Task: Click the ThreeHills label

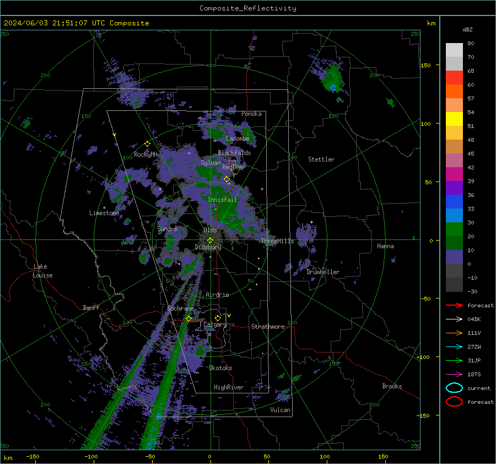Action: [x=277, y=241]
